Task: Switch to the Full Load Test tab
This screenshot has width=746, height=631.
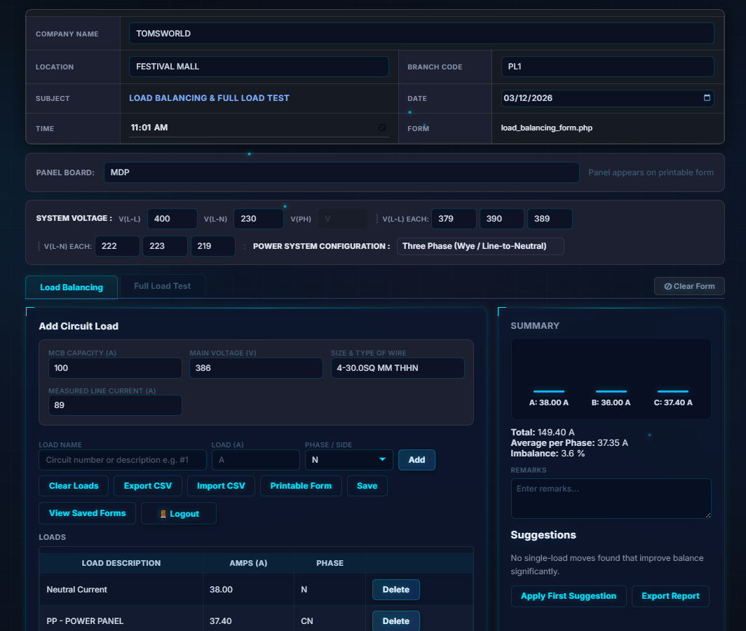Action: pyautogui.click(x=162, y=286)
